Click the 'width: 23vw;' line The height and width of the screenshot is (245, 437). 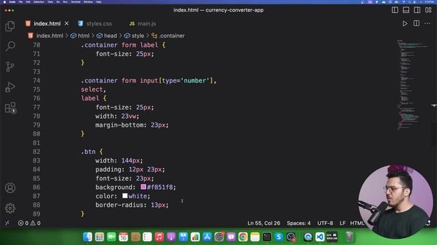[117, 116]
